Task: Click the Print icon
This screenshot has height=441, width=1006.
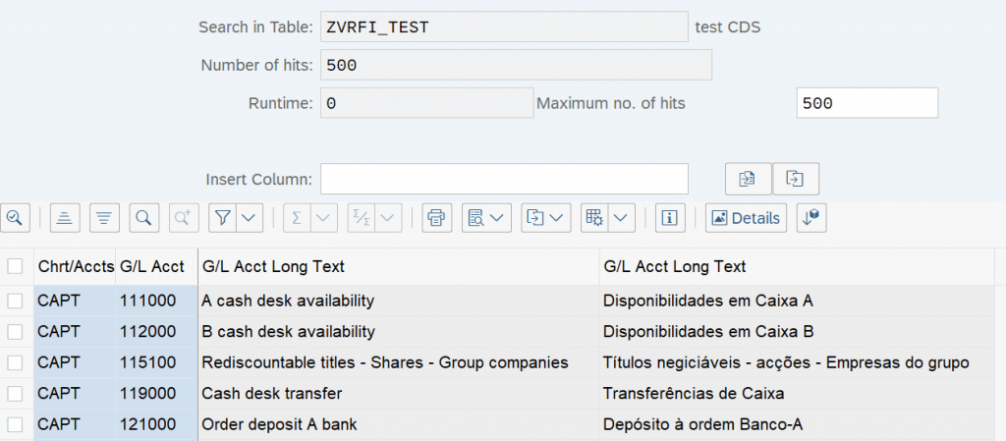Action: click(437, 218)
